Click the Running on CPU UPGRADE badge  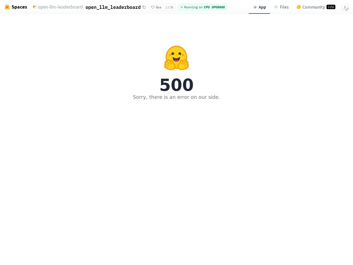coord(203,7)
